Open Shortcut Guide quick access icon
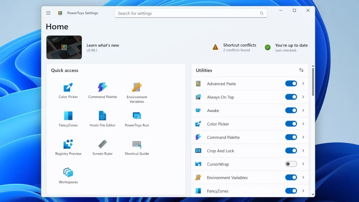The height and width of the screenshot is (202, 359). pos(137,148)
